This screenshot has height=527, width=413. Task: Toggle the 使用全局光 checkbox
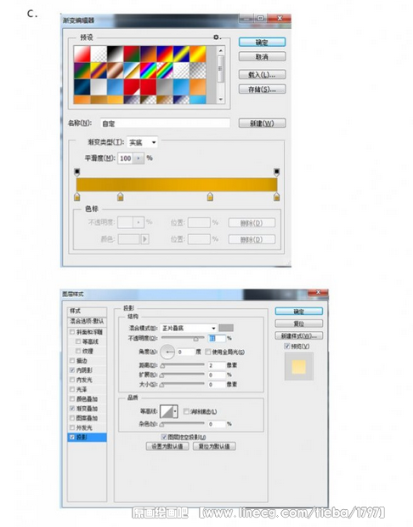[207, 352]
